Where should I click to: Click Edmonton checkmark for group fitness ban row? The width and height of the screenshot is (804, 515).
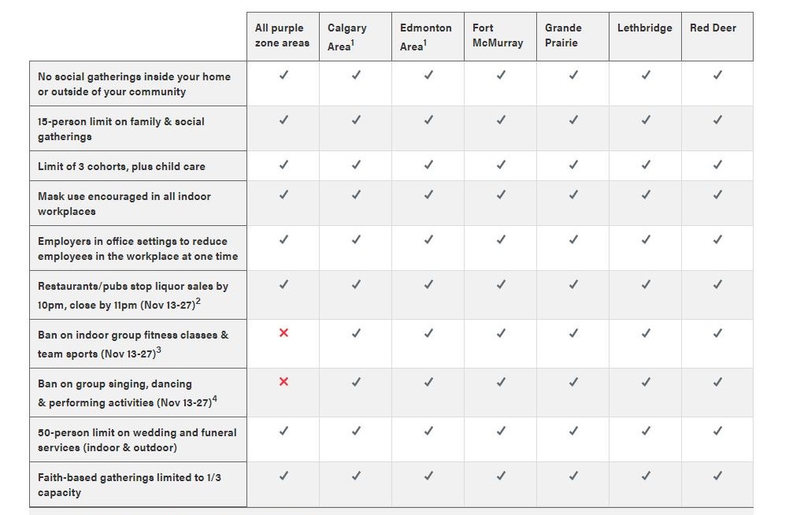coord(428,333)
